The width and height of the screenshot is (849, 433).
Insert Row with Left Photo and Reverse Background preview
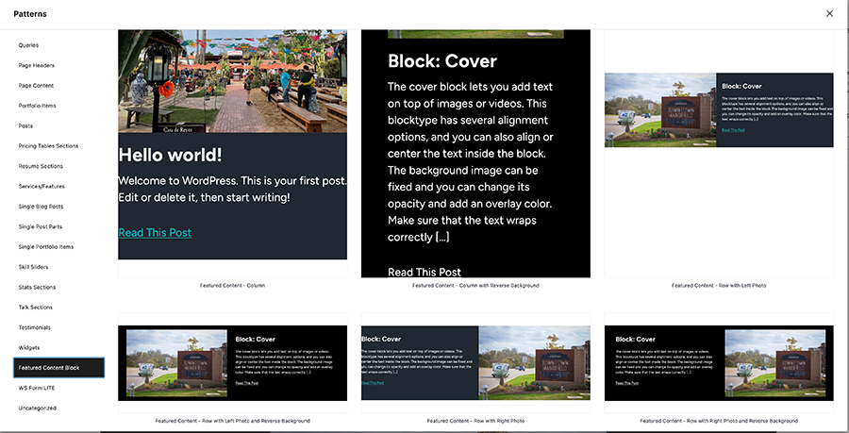point(232,363)
